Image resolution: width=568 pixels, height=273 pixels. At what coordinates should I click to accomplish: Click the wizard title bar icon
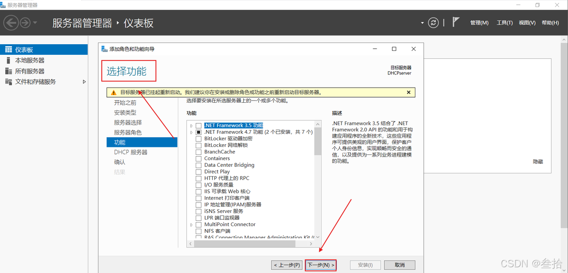[105, 49]
